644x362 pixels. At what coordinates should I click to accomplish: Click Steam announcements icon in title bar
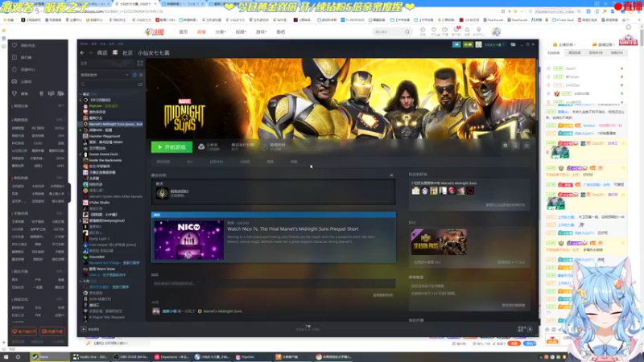pyautogui.click(x=456, y=44)
